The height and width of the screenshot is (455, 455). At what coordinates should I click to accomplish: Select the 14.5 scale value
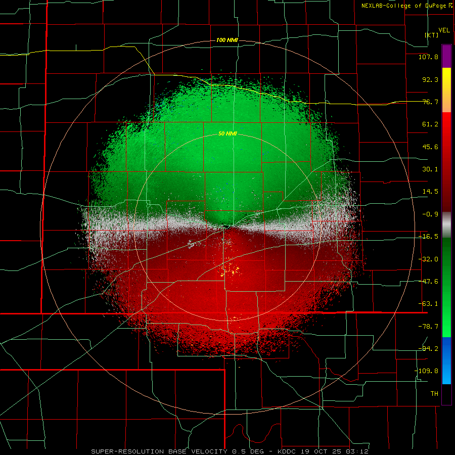[x=430, y=192]
